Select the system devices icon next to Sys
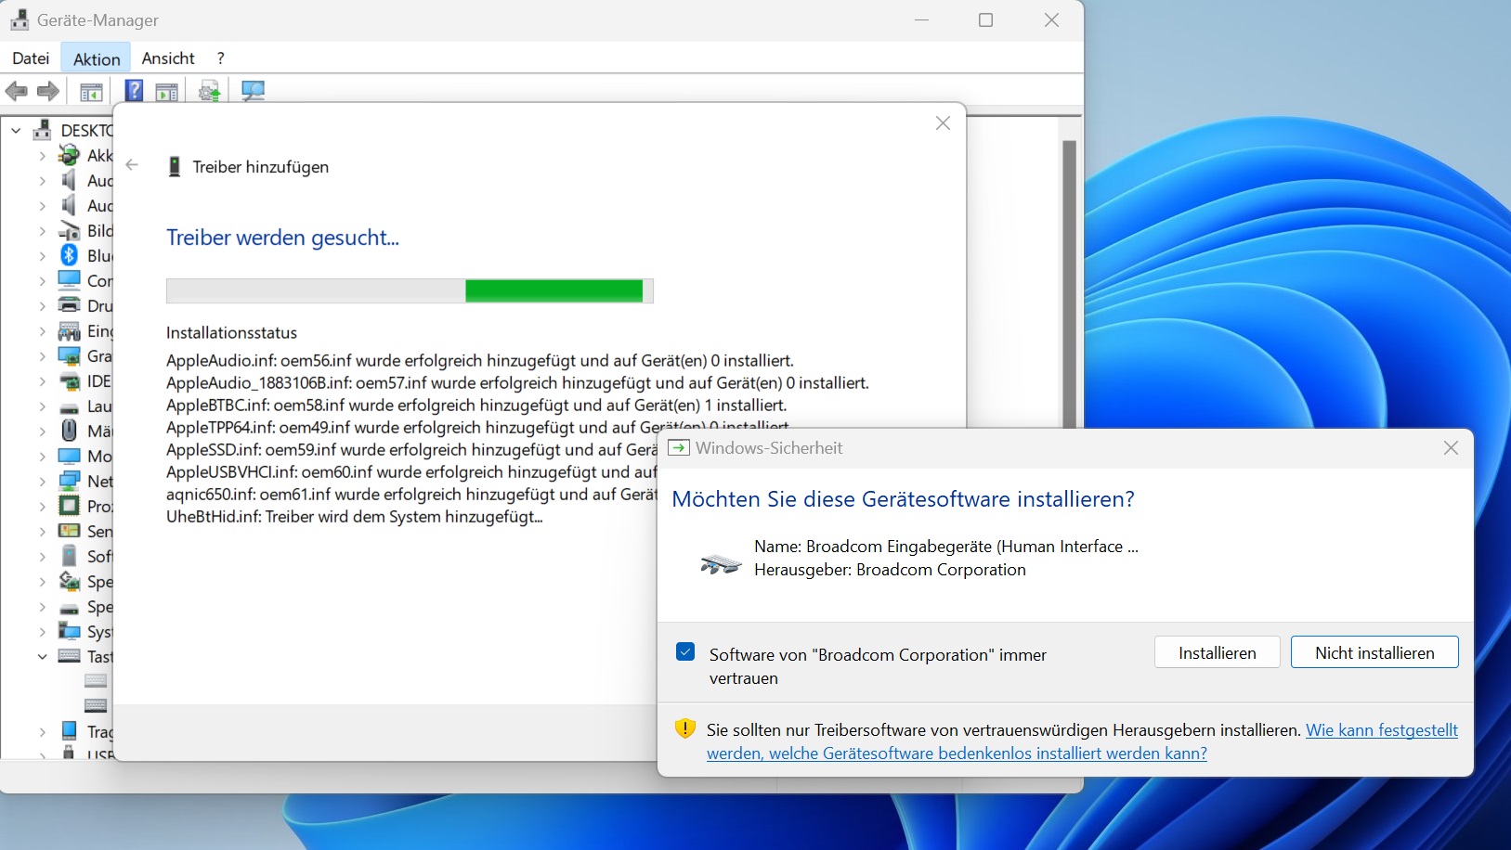This screenshot has width=1511, height=850. (x=69, y=631)
